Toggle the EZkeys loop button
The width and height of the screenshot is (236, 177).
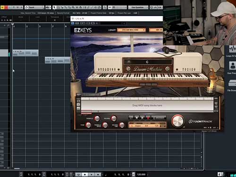131,118
